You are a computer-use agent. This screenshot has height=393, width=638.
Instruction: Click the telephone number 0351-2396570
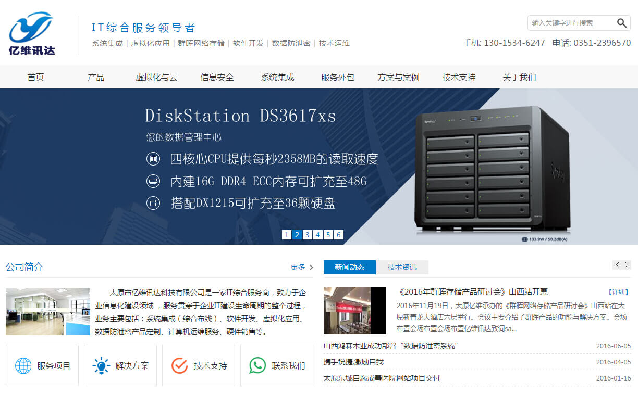click(602, 43)
